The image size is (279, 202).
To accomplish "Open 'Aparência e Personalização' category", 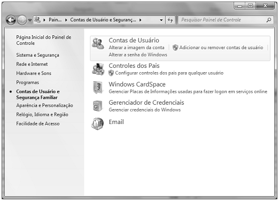I will (x=44, y=105).
